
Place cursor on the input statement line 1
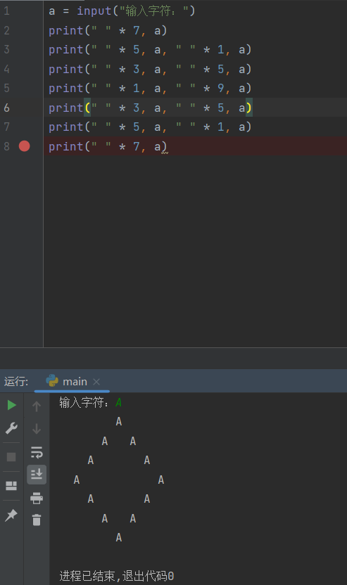pyautogui.click(x=122, y=11)
